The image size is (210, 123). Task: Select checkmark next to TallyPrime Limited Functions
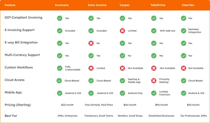(x=154, y=93)
